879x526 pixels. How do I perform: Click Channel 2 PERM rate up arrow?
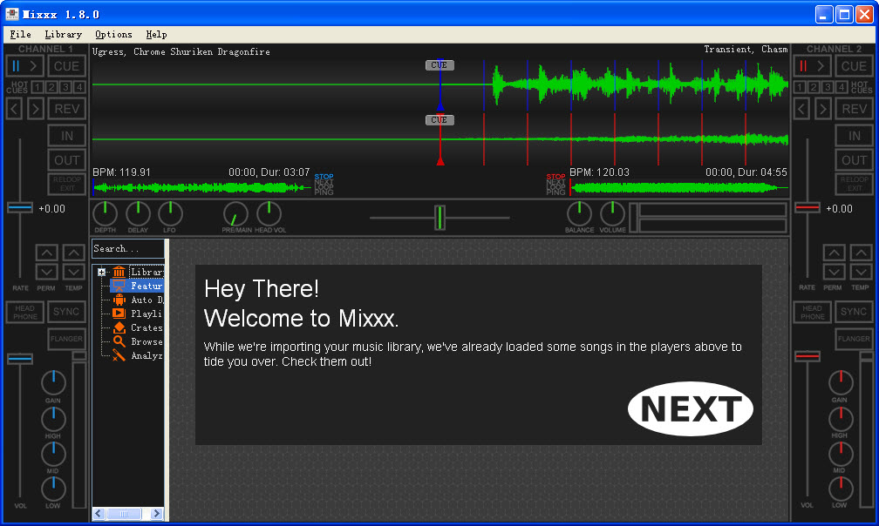coord(835,253)
